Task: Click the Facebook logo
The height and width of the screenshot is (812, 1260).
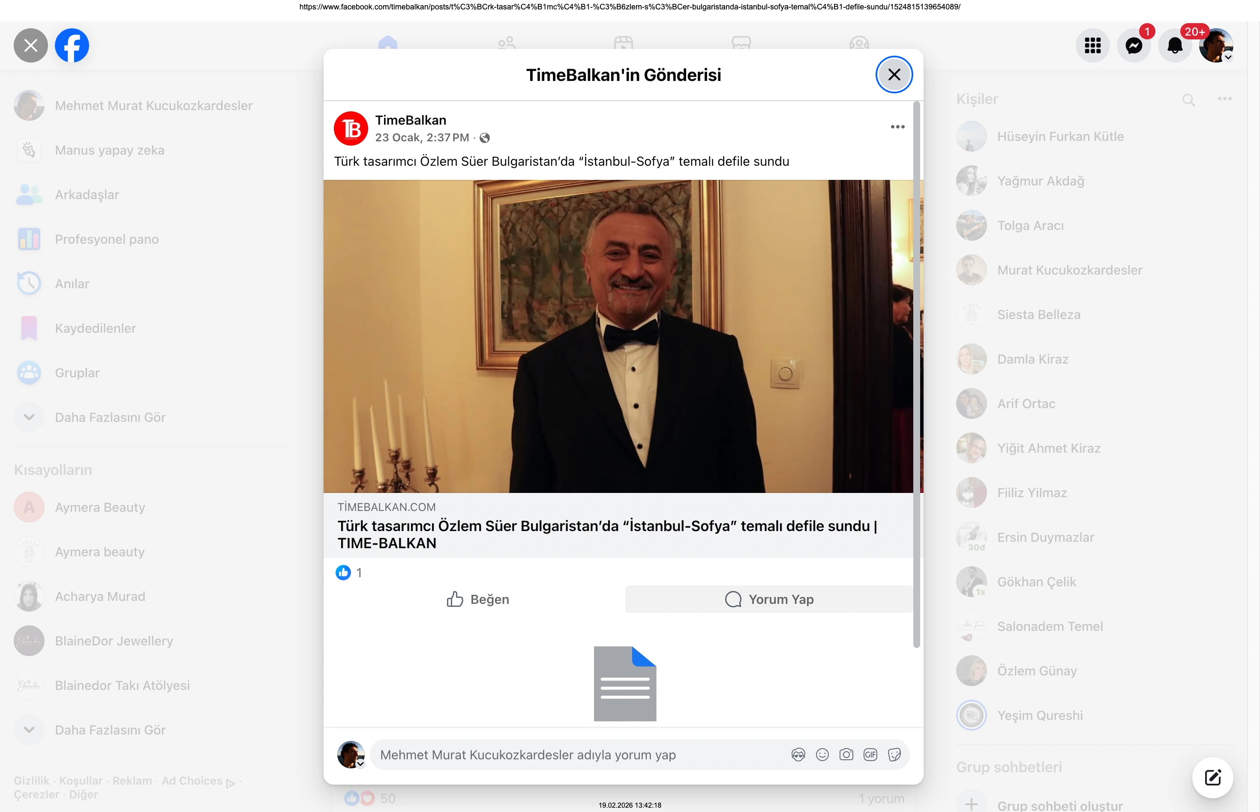Action: coord(72,45)
